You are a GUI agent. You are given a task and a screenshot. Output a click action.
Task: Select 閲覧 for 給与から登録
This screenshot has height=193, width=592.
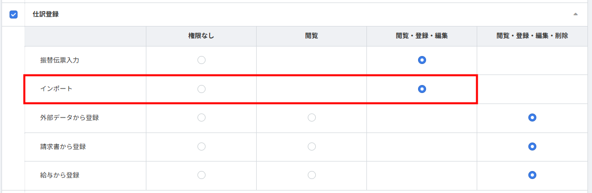tap(312, 175)
